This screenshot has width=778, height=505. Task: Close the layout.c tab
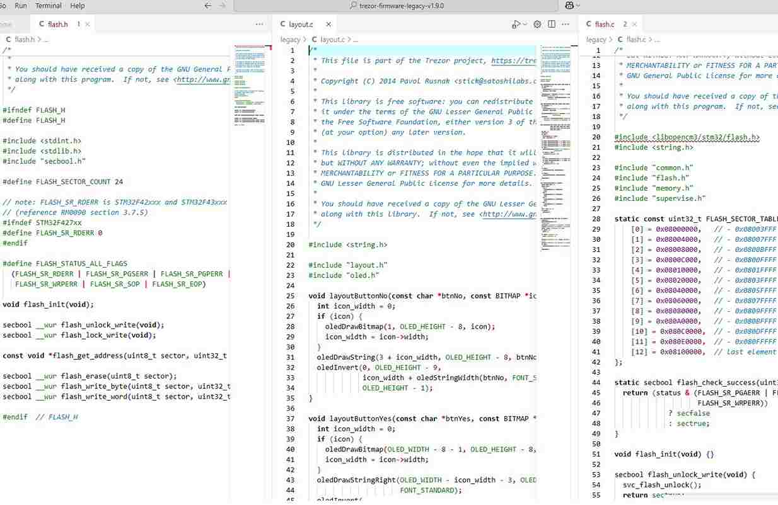328,25
